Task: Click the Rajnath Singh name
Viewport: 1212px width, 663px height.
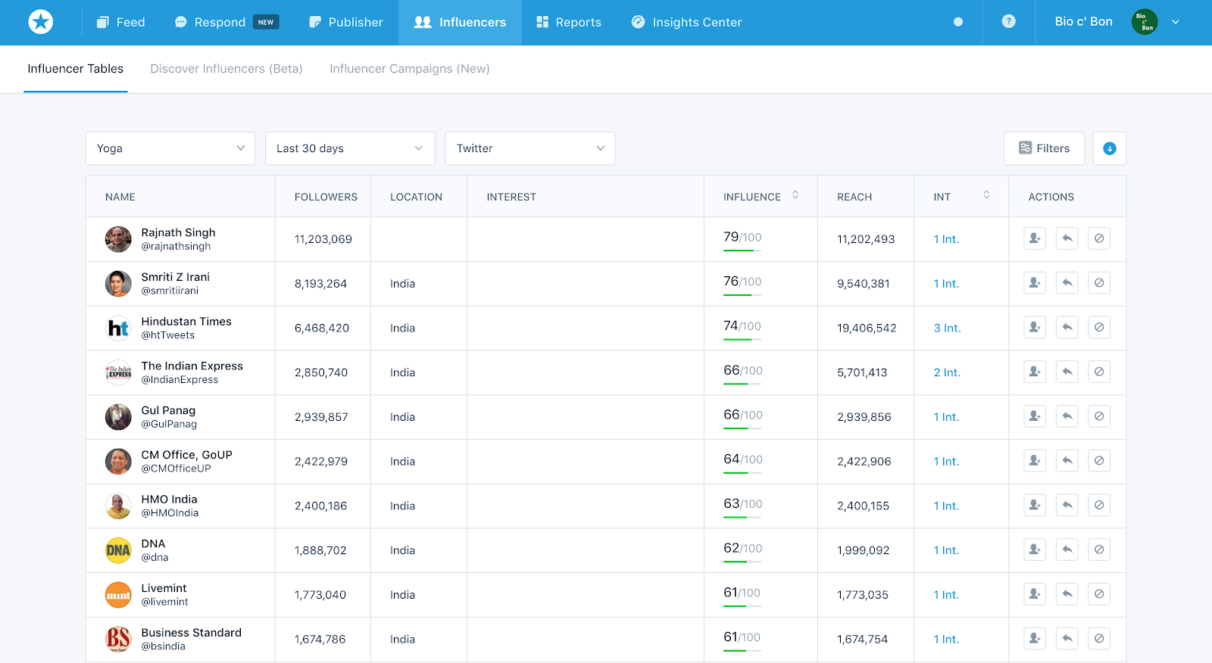Action: [x=178, y=232]
